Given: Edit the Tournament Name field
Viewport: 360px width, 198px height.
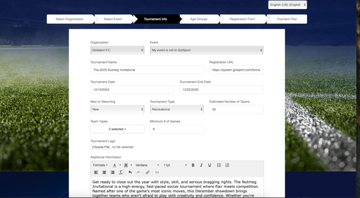Looking at the screenshot, I should point(147,70).
